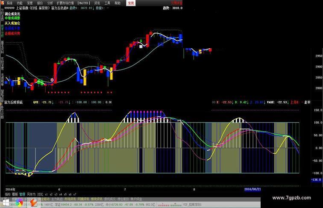The height and width of the screenshot is (208, 323).
Task: Click the VARK value readout
Action: pos(277,102)
